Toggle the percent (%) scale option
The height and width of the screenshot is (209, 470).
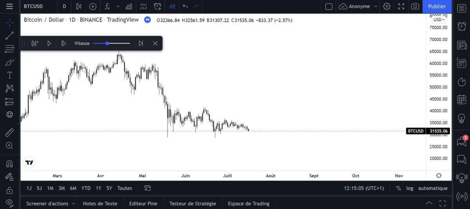point(398,188)
